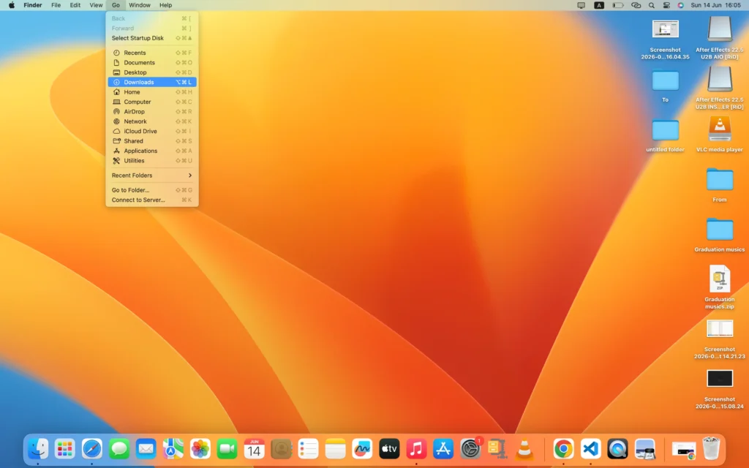This screenshot has width=749, height=468.
Task: Open Photos app in the Dock
Action: pyautogui.click(x=200, y=449)
